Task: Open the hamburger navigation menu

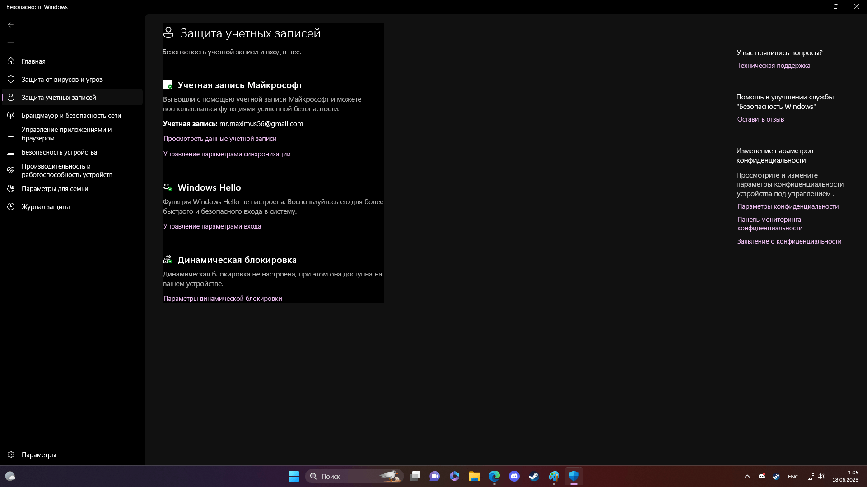Action: (11, 43)
